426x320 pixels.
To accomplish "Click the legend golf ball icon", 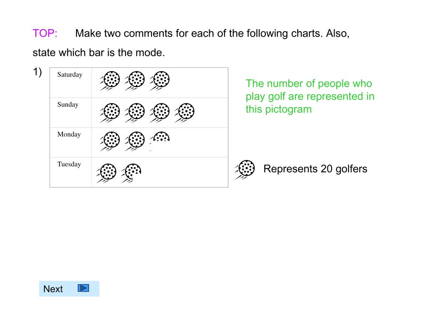I will coord(245,170).
